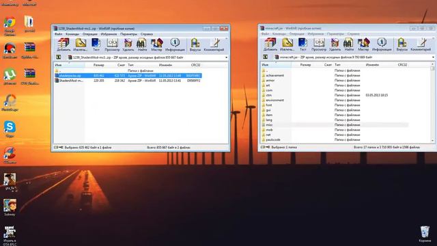Click Добавить icon in minecraft.jar window

click(x=270, y=44)
